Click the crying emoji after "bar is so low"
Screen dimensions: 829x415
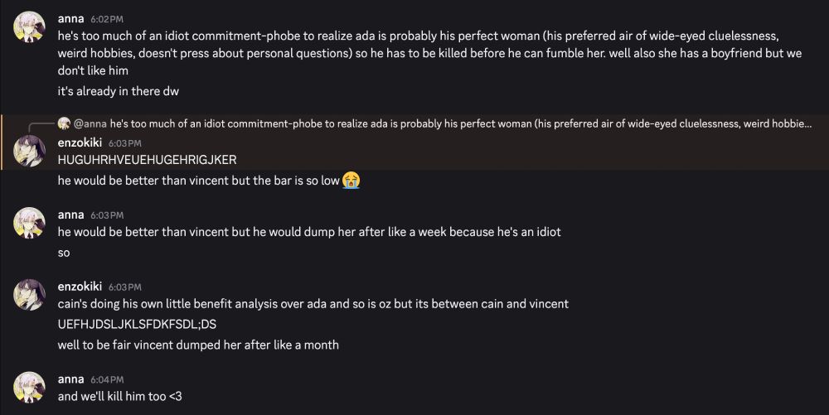point(352,180)
